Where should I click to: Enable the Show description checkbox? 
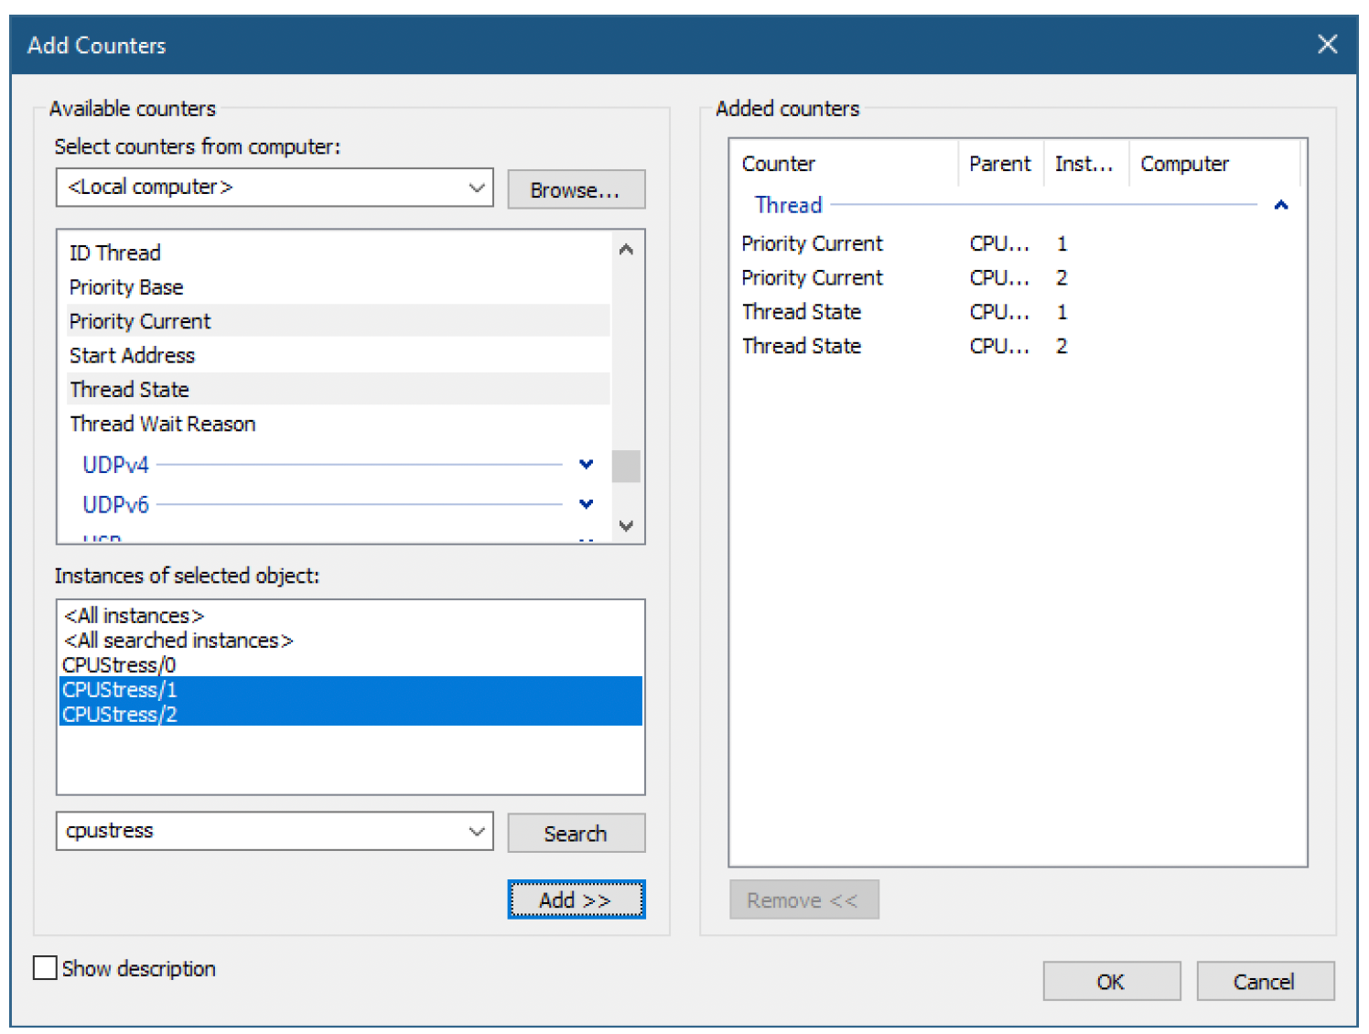click(45, 968)
